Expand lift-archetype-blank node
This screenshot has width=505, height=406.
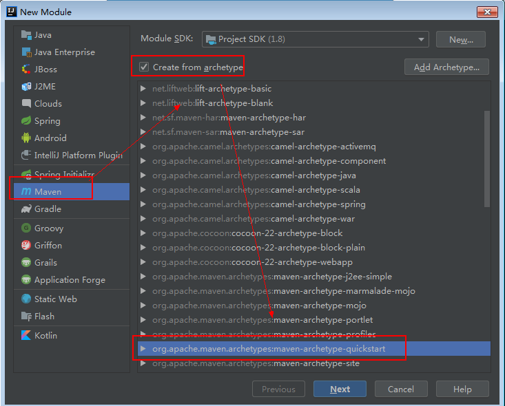pos(143,103)
